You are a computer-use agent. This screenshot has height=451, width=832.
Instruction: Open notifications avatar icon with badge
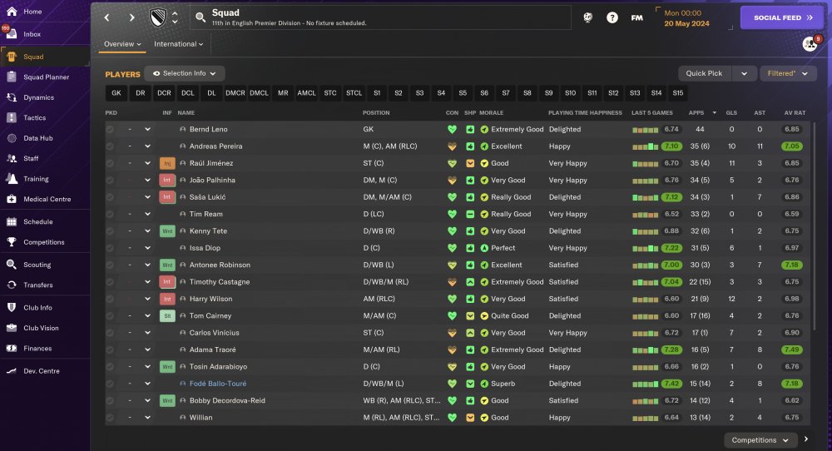point(810,43)
